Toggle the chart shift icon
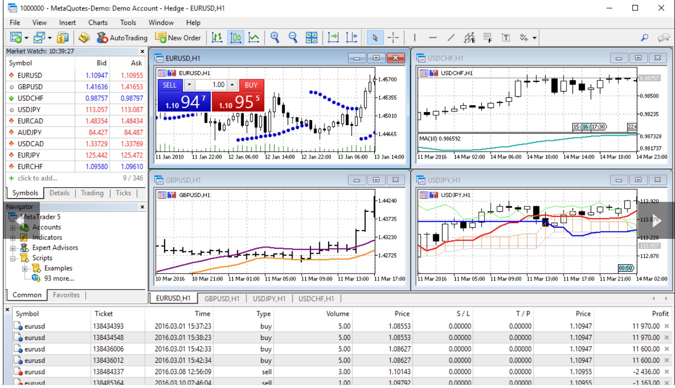The width and height of the screenshot is (675, 388). (351, 38)
